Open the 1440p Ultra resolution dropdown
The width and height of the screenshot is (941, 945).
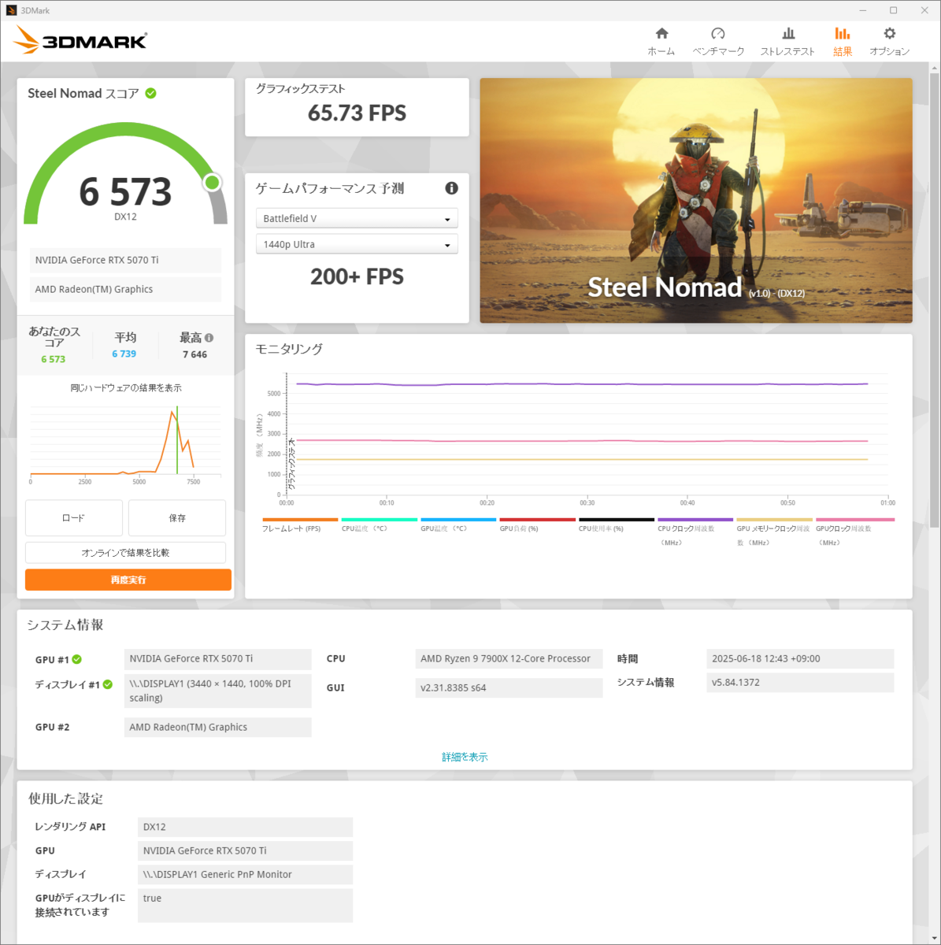(x=357, y=244)
